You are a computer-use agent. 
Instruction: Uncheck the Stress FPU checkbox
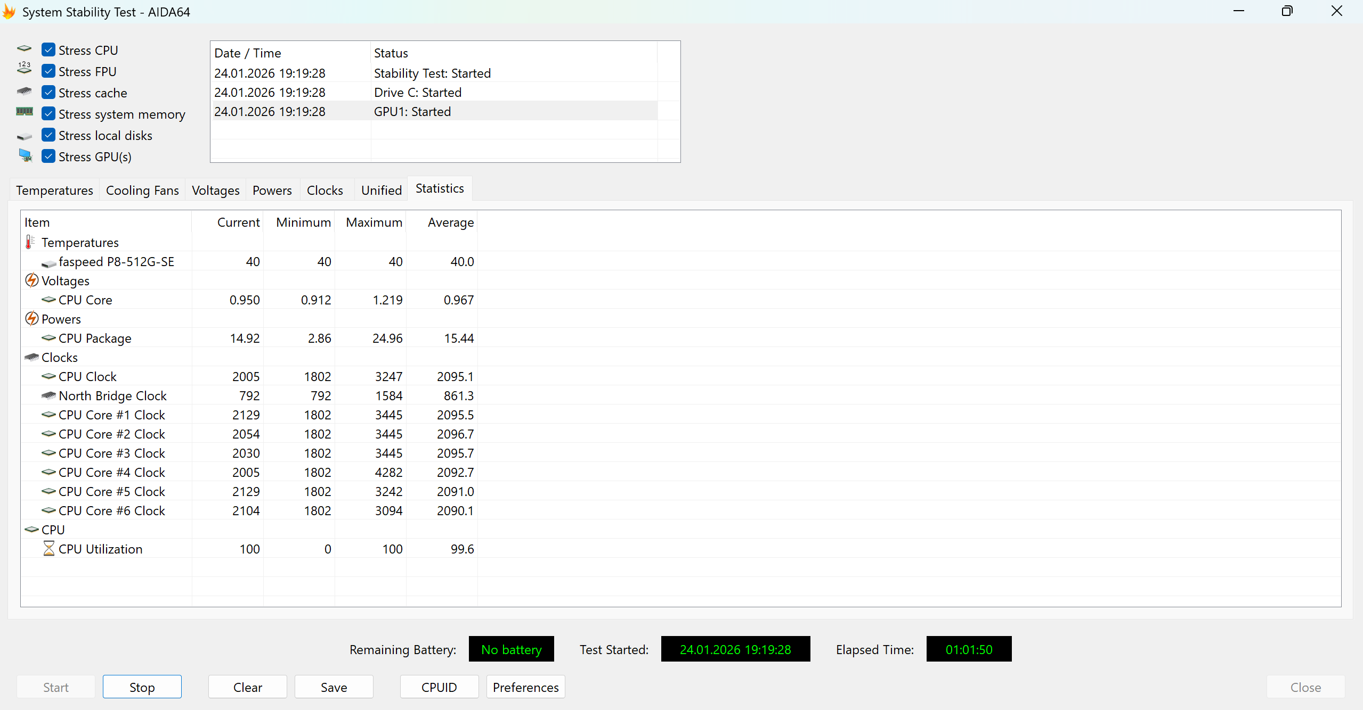(48, 71)
